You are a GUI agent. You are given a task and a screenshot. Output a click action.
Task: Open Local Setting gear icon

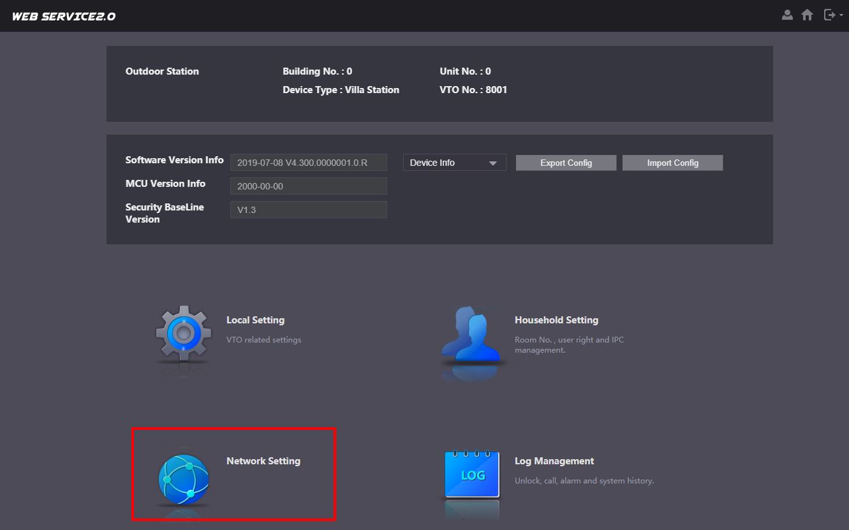tap(184, 333)
